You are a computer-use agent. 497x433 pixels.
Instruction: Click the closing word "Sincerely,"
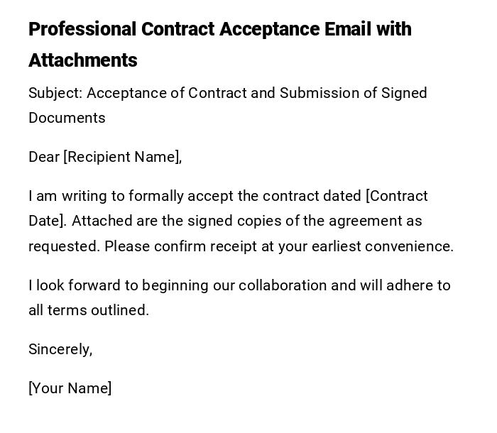coord(60,350)
